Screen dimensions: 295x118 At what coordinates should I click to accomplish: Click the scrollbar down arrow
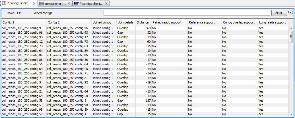pyautogui.click(x=291, y=114)
